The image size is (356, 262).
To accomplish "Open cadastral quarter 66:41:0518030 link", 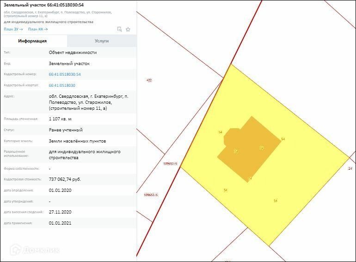I will (x=62, y=85).
